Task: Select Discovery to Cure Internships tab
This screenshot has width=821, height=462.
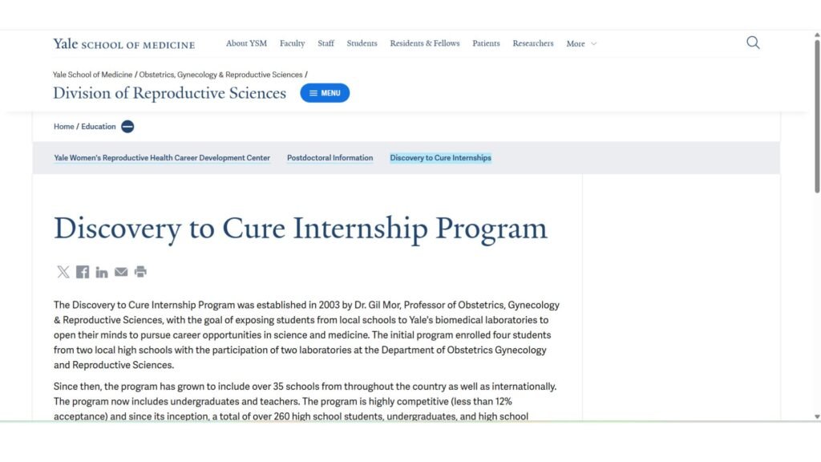Action: [440, 158]
